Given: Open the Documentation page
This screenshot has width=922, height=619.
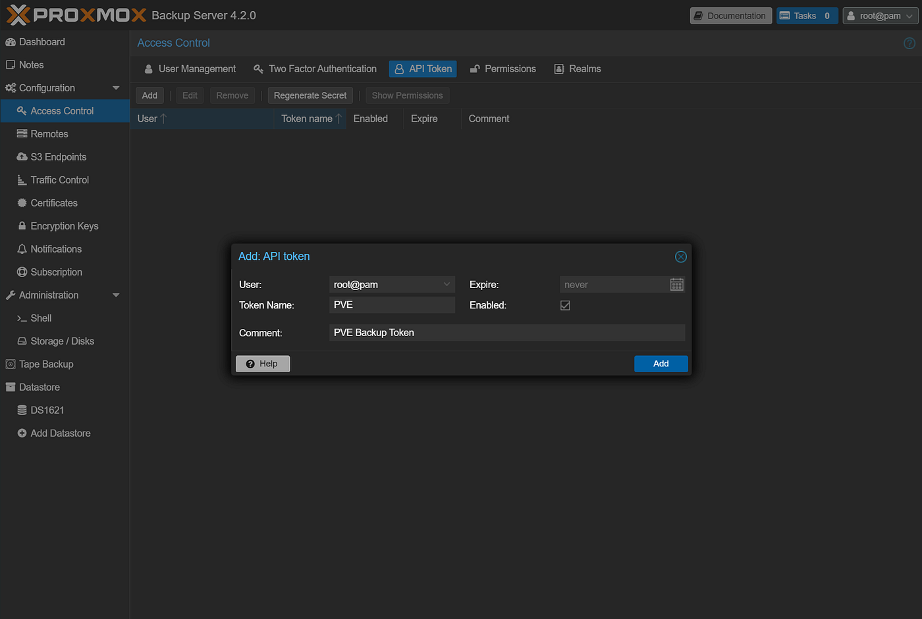Looking at the screenshot, I should tap(731, 16).
